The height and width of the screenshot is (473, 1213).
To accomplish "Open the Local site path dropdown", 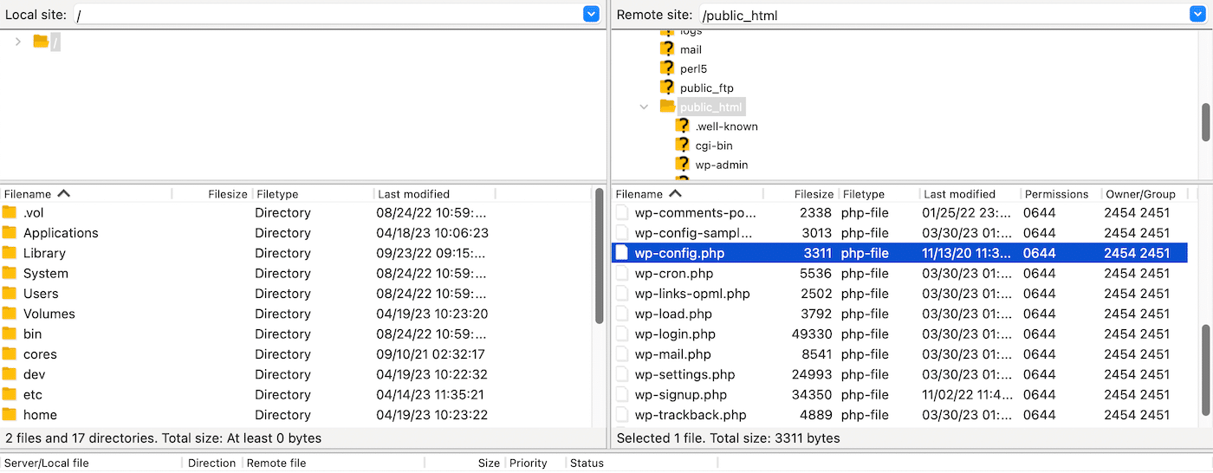I will [x=591, y=14].
